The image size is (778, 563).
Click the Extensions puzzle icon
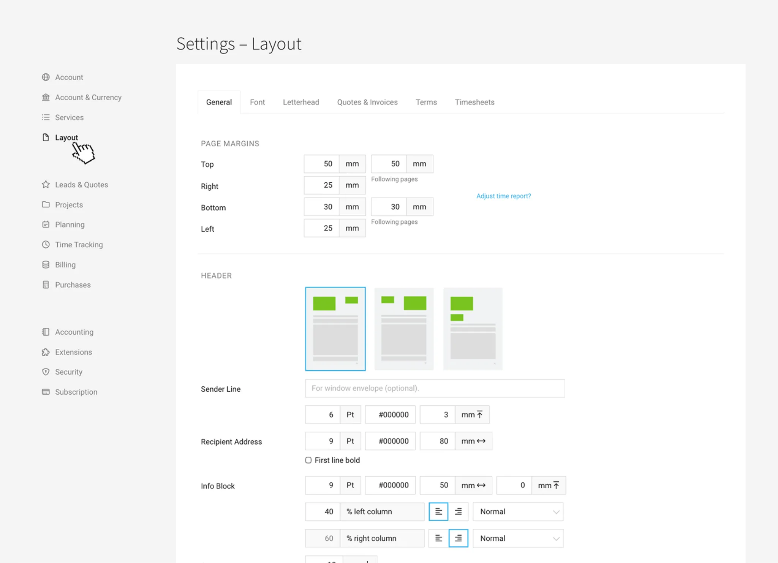(46, 352)
